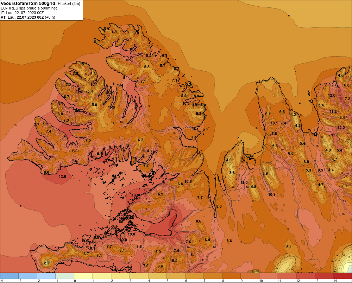The height and width of the screenshot is (283, 352).
Task: Select the 'EC-HRES spá brúuð á 500m net' line
Action: [x=29, y=8]
